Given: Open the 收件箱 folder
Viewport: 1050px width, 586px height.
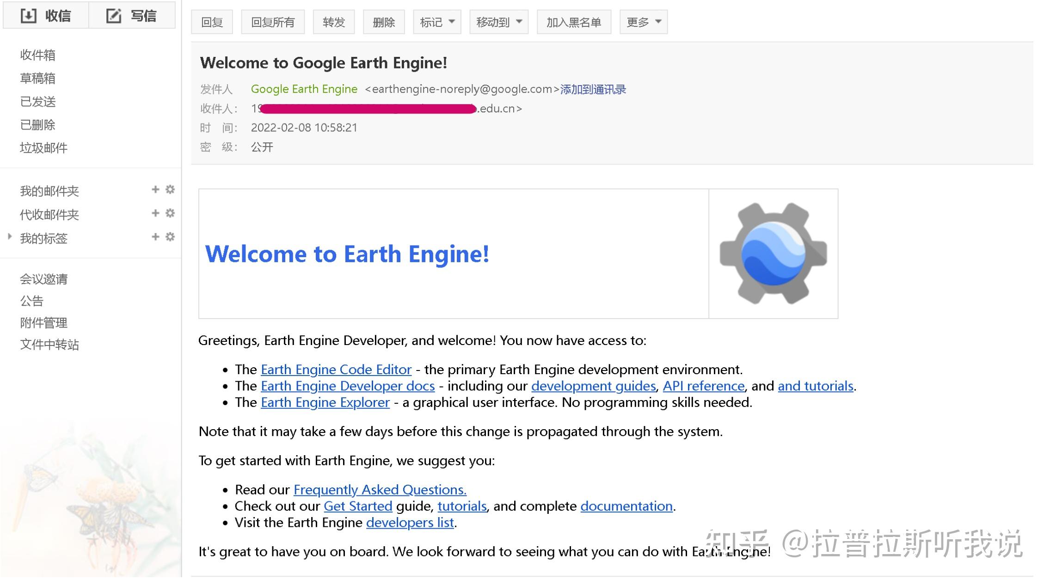Looking at the screenshot, I should click(x=38, y=55).
